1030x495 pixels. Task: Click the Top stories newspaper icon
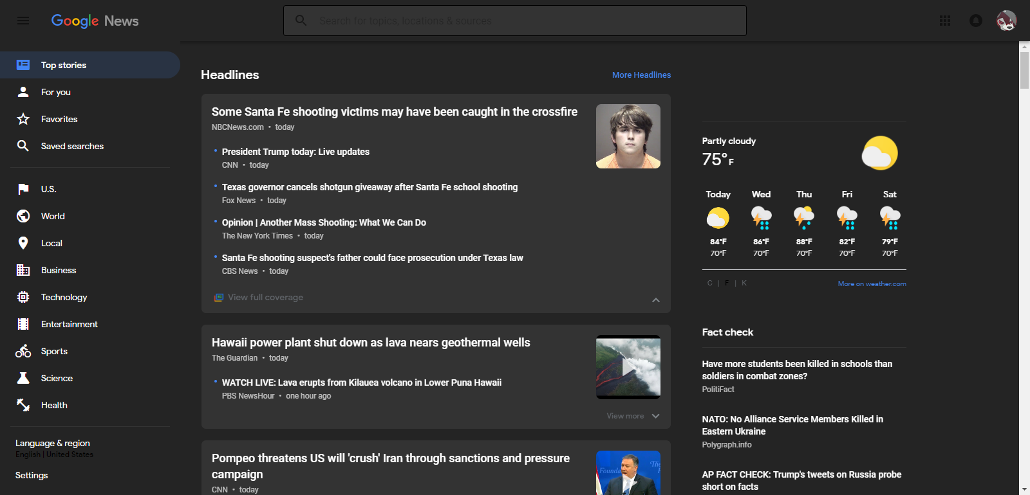[23, 65]
